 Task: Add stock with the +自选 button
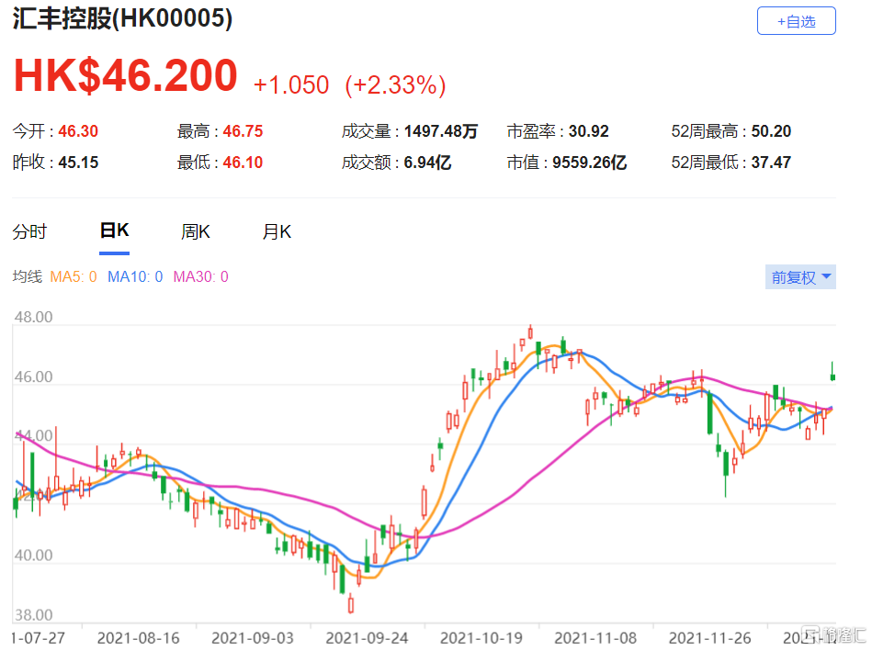click(x=796, y=21)
